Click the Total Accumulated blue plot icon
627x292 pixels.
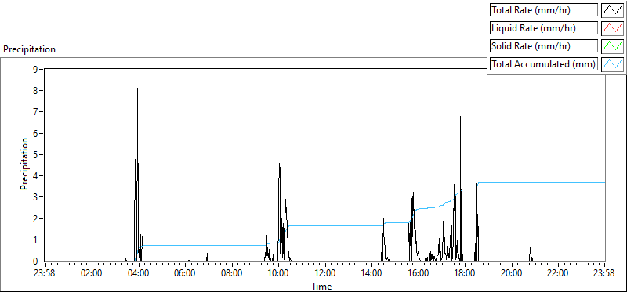click(x=612, y=64)
